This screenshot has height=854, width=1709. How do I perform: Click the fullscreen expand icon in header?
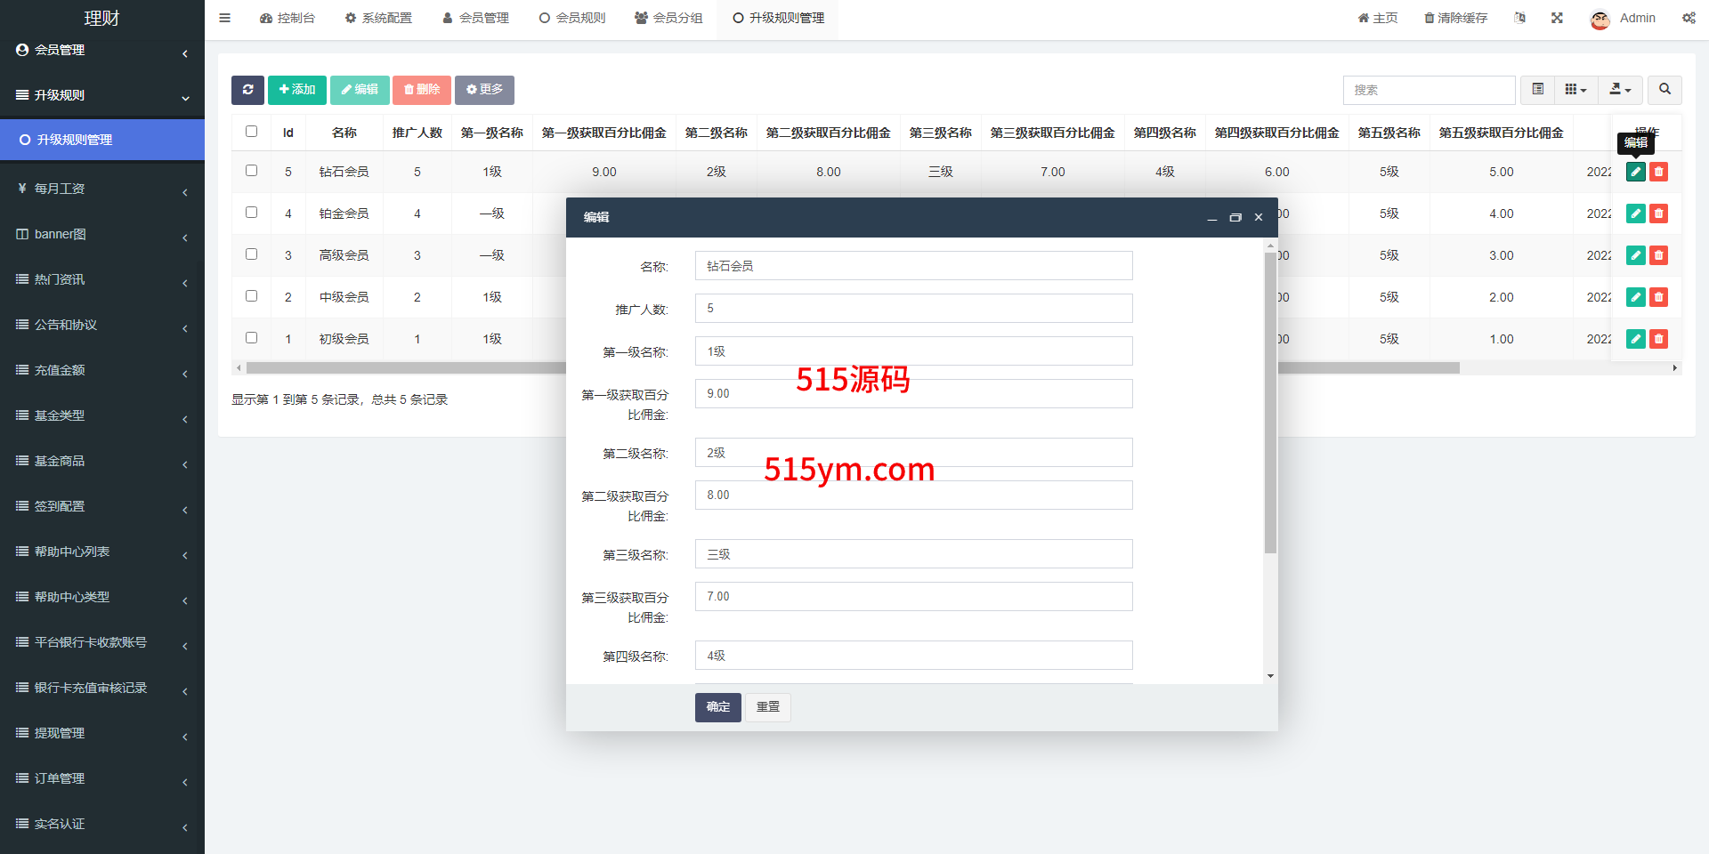pos(1557,18)
